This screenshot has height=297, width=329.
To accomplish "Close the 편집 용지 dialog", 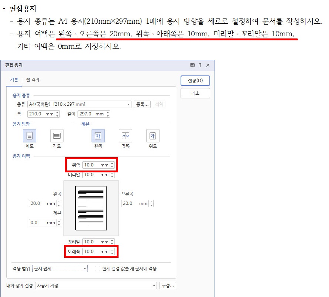I will 208,65.
